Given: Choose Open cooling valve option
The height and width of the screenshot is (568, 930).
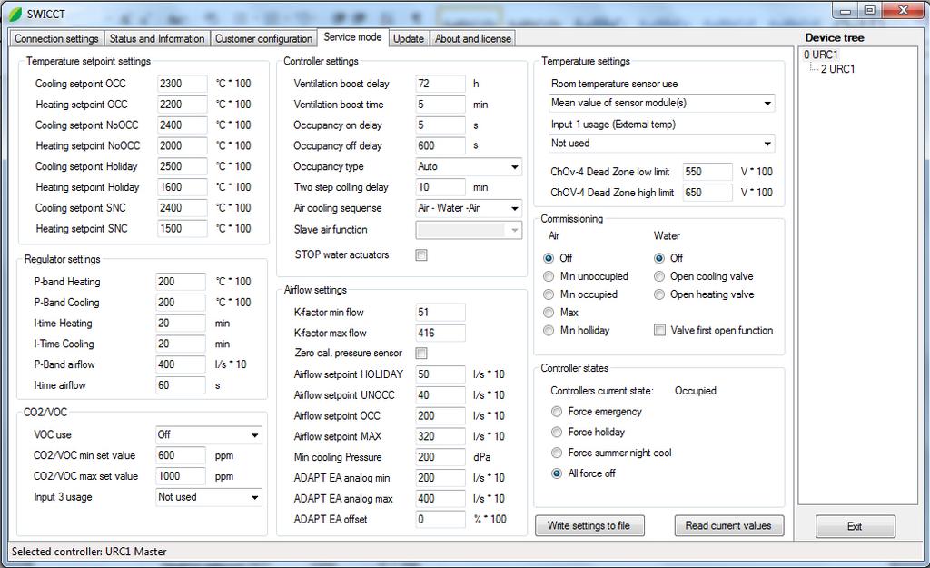Looking at the screenshot, I should pyautogui.click(x=659, y=276).
